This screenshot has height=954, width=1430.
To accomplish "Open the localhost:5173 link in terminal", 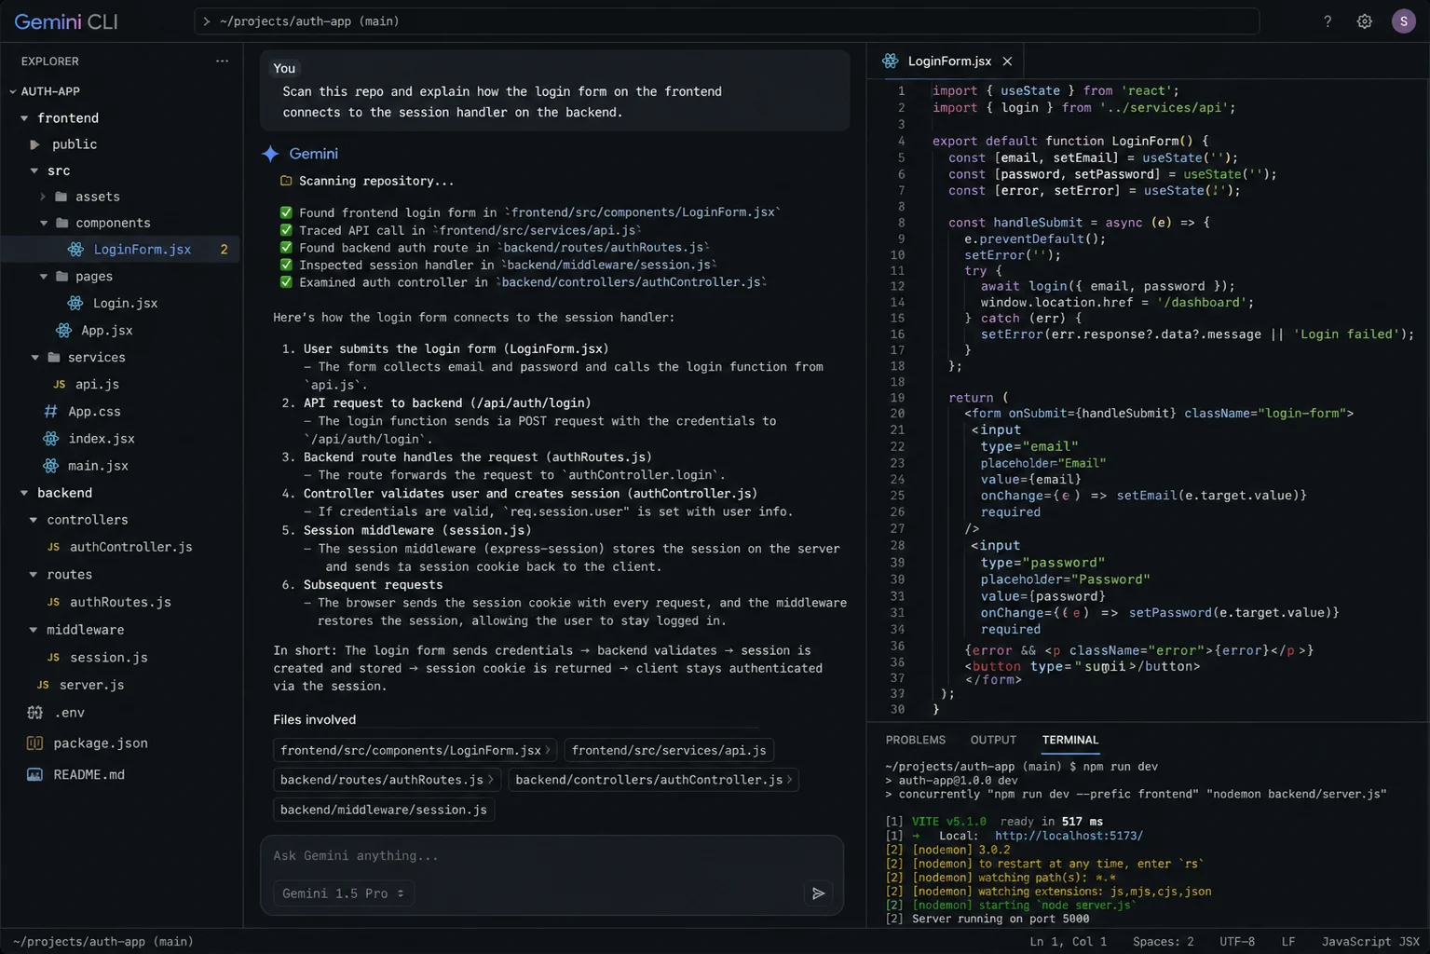I will [x=1069, y=836].
